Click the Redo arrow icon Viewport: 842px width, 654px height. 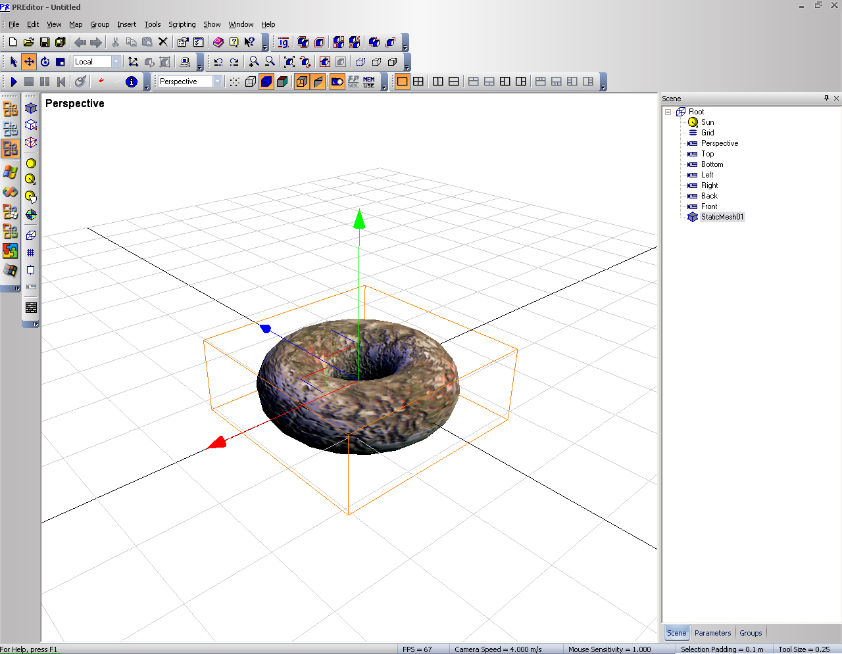click(234, 62)
